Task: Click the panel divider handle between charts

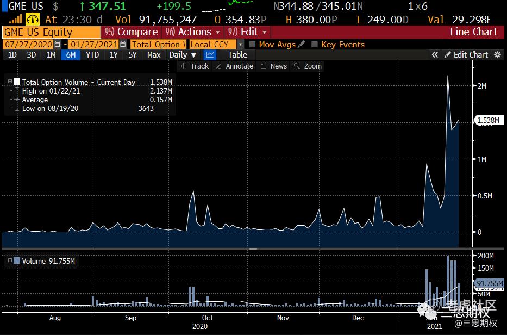Action: click(253, 249)
